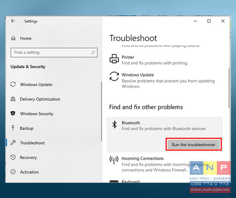Click the Printer icon in troubleshooters

pyautogui.click(x=114, y=59)
